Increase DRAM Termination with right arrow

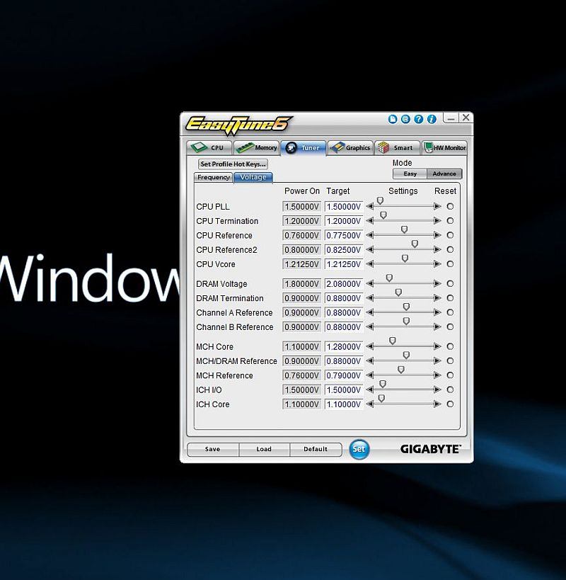[x=437, y=298]
